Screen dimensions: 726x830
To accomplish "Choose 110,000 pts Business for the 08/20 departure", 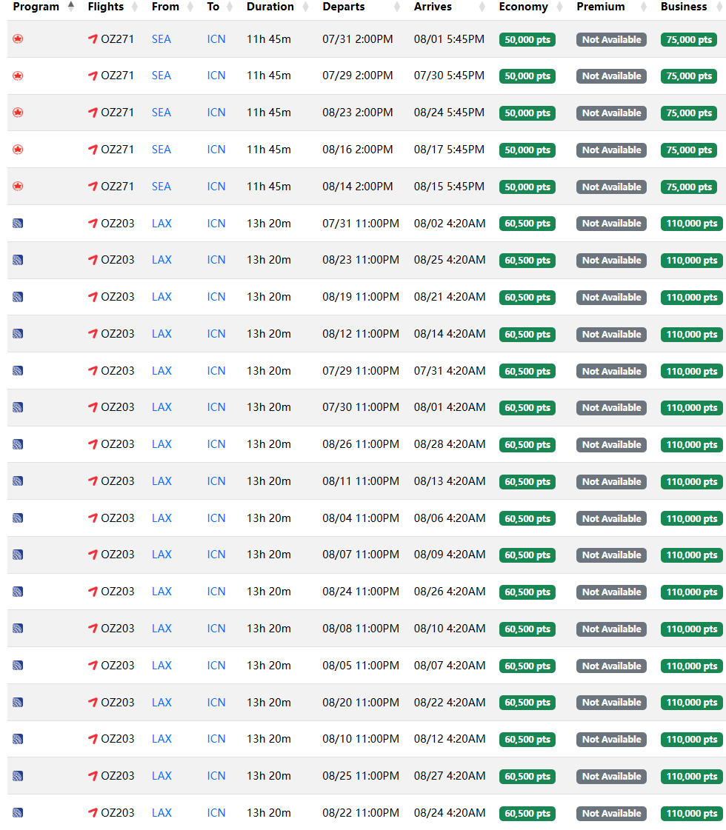I will pyautogui.click(x=691, y=703).
